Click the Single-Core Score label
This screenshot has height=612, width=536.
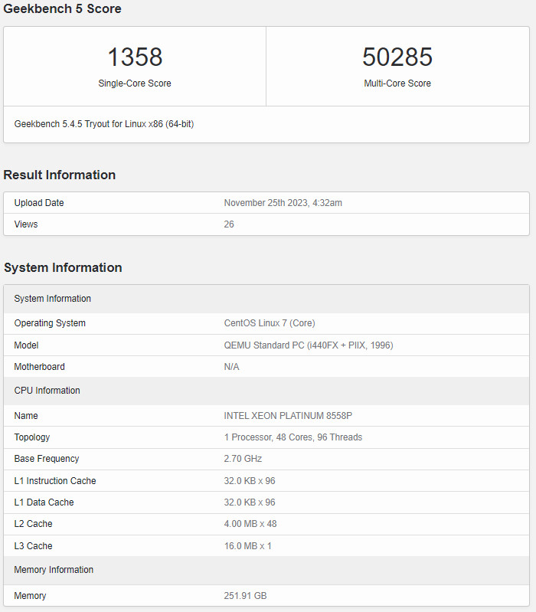point(135,83)
